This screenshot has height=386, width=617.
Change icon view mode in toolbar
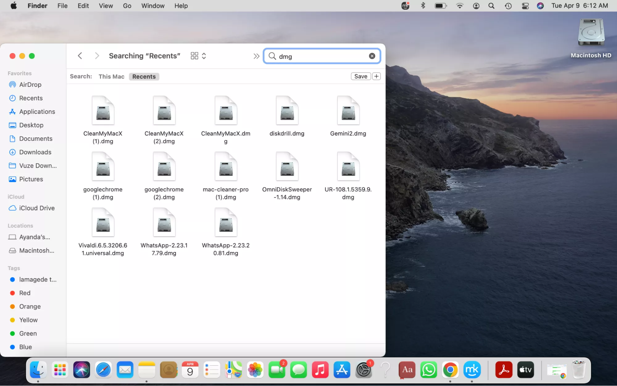pos(198,56)
